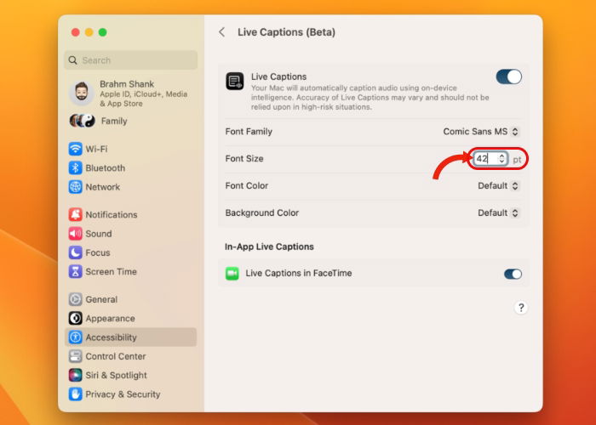Click the Bluetooth sidebar icon
Image resolution: width=596 pixels, height=425 pixels.
click(75, 167)
